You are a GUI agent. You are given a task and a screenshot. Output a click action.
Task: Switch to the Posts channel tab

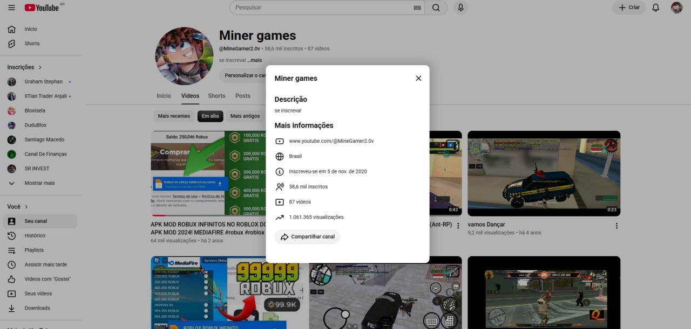(243, 96)
